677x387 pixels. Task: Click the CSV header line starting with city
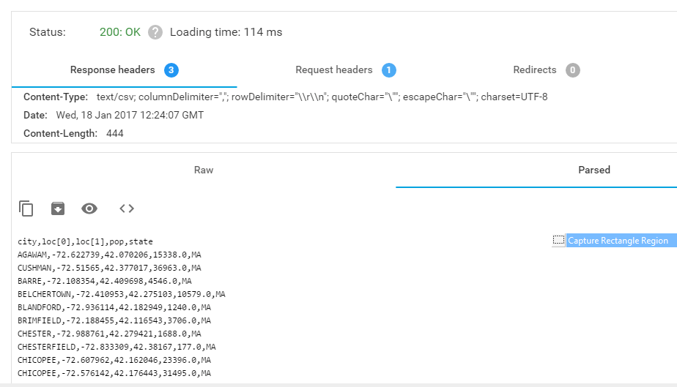(x=85, y=241)
